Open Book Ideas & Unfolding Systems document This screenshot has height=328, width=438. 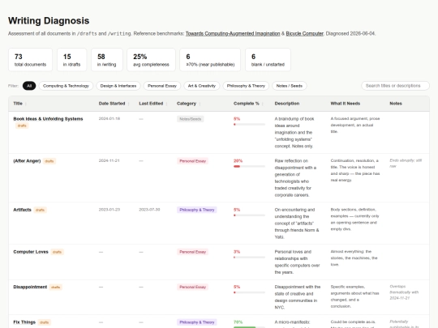click(x=48, y=119)
